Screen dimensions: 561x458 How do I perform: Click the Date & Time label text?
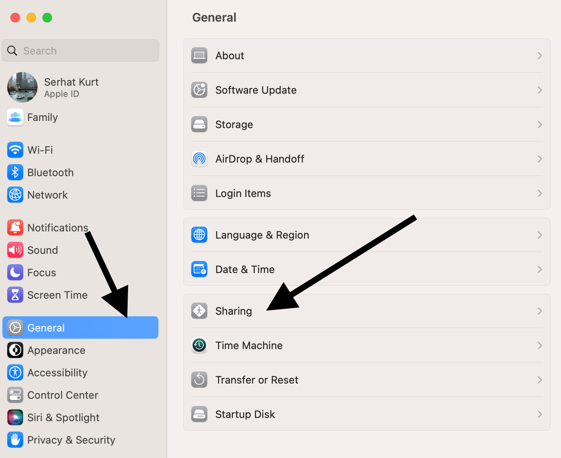click(245, 269)
